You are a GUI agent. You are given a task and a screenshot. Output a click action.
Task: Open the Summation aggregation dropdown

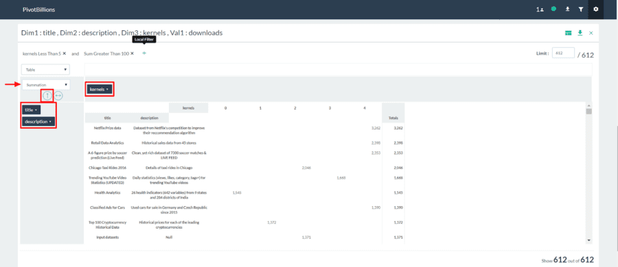point(45,84)
